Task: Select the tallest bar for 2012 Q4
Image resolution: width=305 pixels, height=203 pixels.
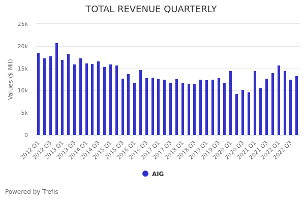Action: [56, 89]
